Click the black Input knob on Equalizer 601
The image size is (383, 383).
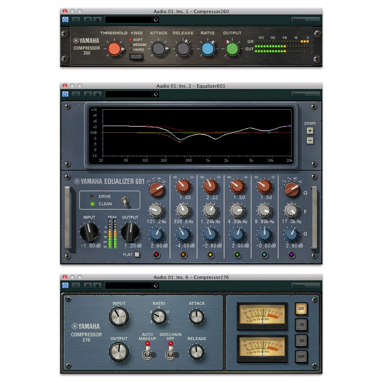[x=89, y=232]
